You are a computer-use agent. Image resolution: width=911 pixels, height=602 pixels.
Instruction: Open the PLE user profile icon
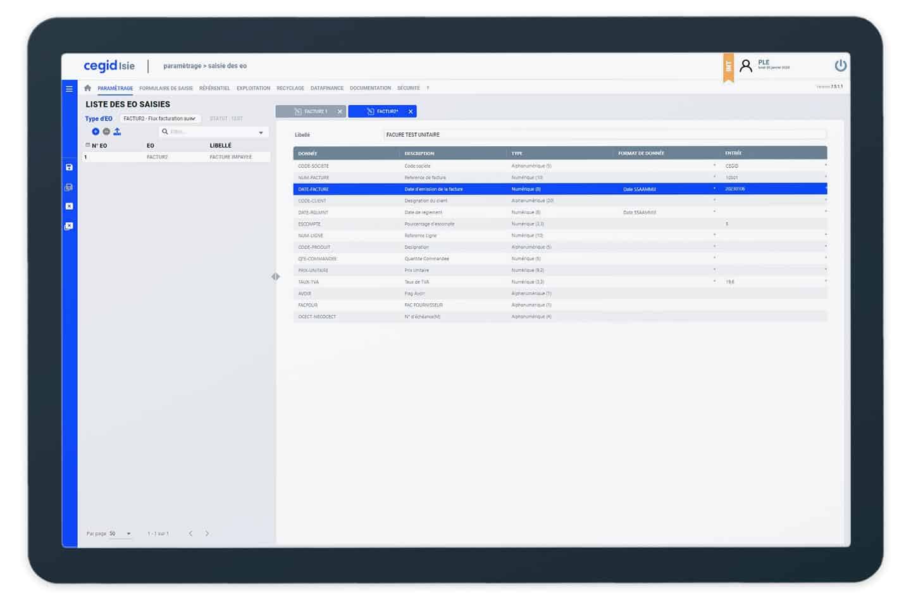coord(746,65)
